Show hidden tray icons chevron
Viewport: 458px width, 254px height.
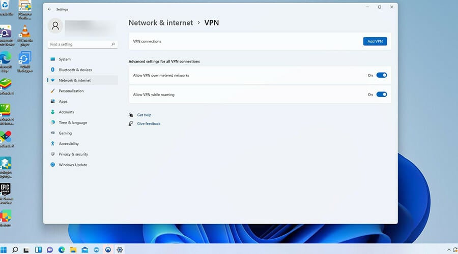click(449, 250)
